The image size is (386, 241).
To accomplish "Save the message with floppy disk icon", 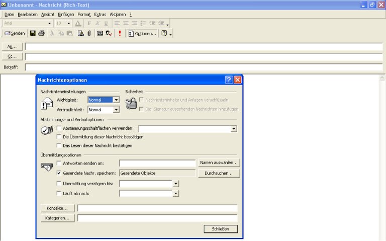I will (33, 33).
